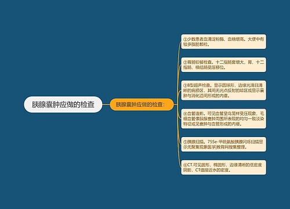Select node ⑤ about 胰腺扫描
Viewport: 290px width, 209px height.
pyautogui.click(x=223, y=145)
